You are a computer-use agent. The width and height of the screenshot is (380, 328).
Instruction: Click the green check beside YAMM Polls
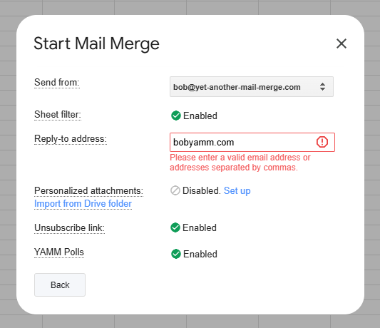[x=176, y=254]
